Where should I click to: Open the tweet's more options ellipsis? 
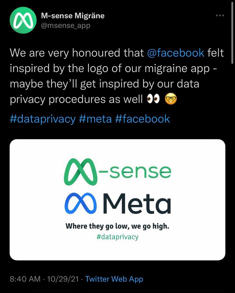220,16
